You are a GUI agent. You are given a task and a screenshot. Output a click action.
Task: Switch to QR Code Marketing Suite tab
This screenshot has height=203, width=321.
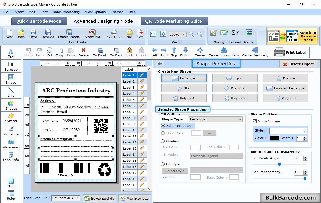tap(174, 21)
